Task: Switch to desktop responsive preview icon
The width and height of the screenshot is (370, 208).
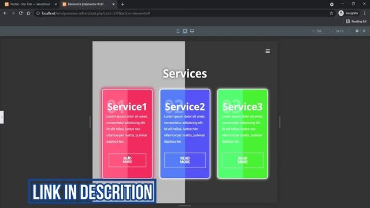Action: (192, 31)
